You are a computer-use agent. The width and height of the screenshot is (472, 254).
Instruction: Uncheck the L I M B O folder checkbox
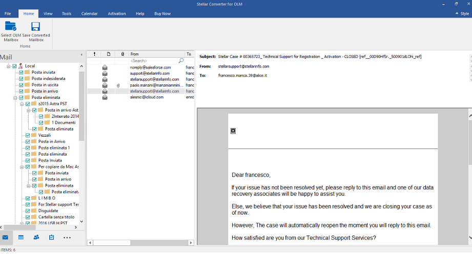28,198
